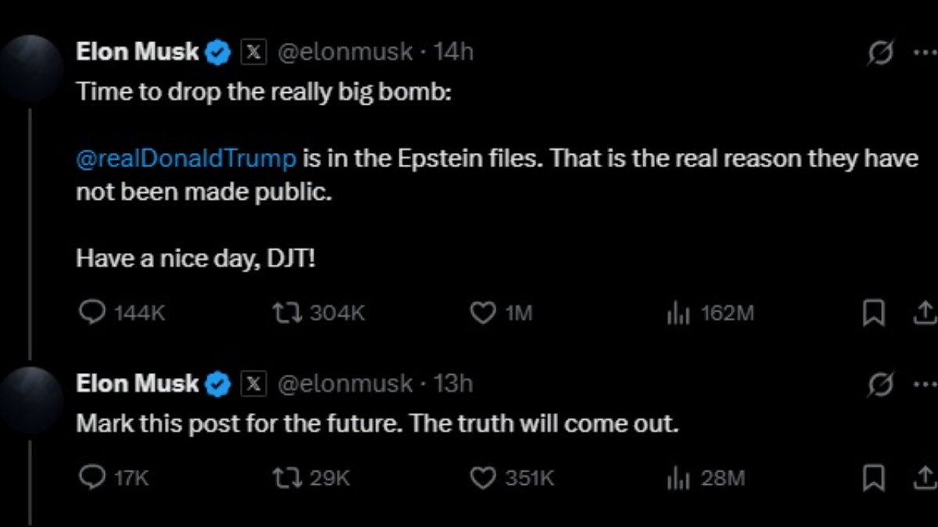Reply to the Epstein files post
Image resolution: width=938 pixels, height=527 pixels.
[x=93, y=312]
